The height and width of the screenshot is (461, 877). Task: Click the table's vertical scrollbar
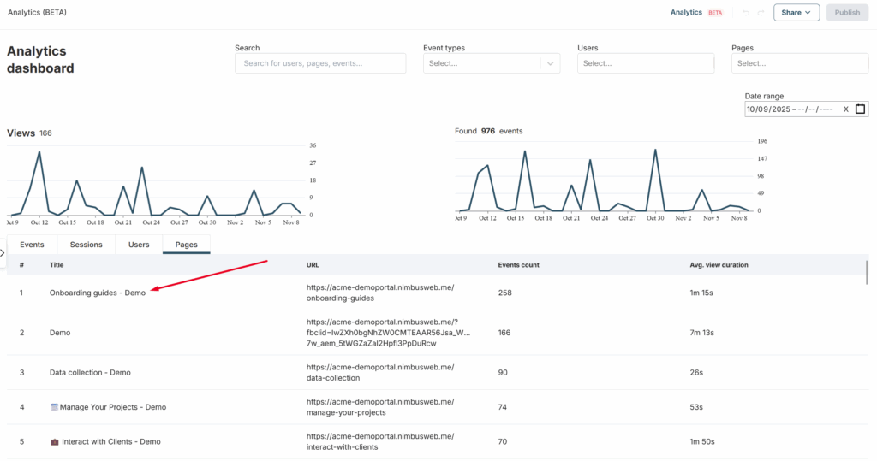pyautogui.click(x=867, y=272)
